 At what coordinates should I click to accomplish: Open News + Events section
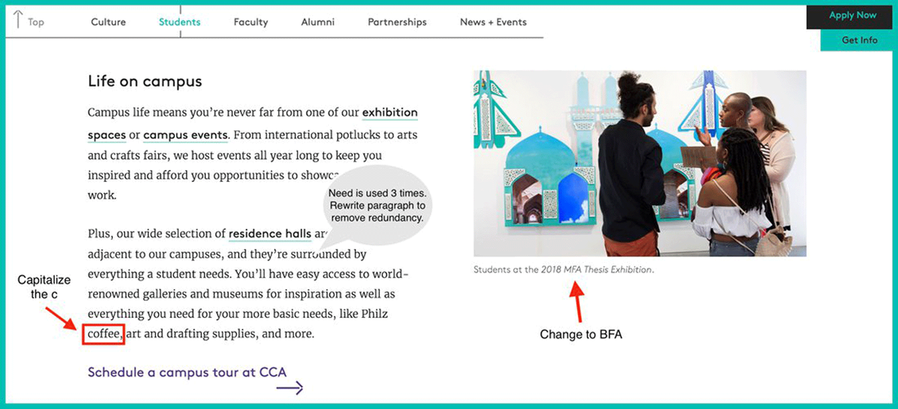(493, 22)
